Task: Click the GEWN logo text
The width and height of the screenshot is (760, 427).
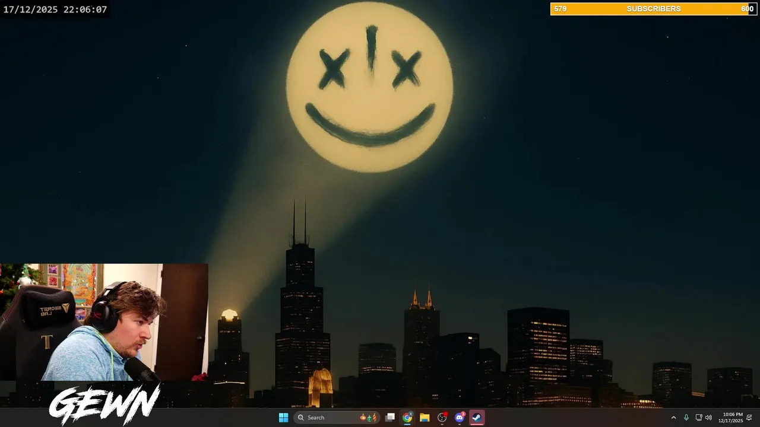Action: tap(104, 404)
